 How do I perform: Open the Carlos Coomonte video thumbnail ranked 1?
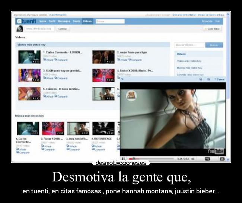pyautogui.click(x=29, y=57)
